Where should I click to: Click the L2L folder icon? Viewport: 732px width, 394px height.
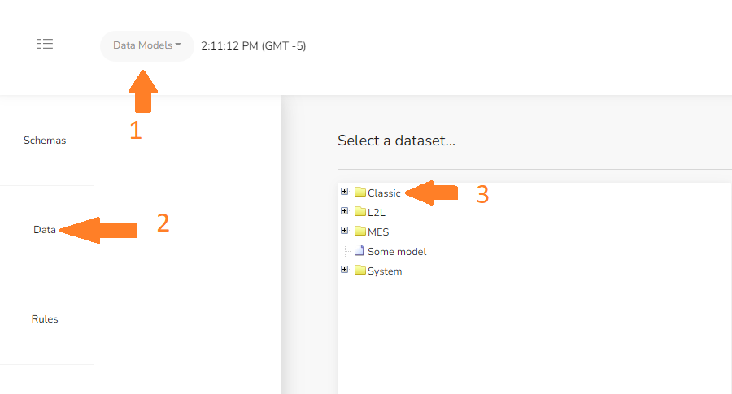point(360,212)
